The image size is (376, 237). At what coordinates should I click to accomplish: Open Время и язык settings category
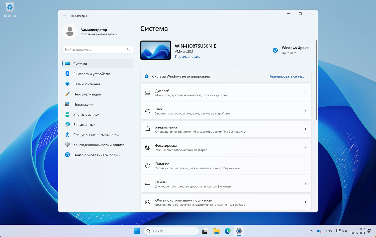point(84,125)
